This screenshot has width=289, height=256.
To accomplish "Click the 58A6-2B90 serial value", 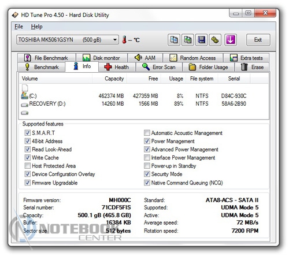I will coord(234,104).
